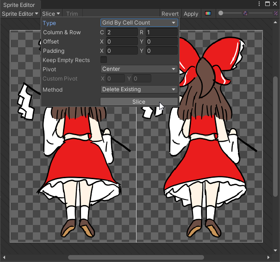The image size is (280, 262).
Task: Click the Column & Row label
Action: click(62, 32)
